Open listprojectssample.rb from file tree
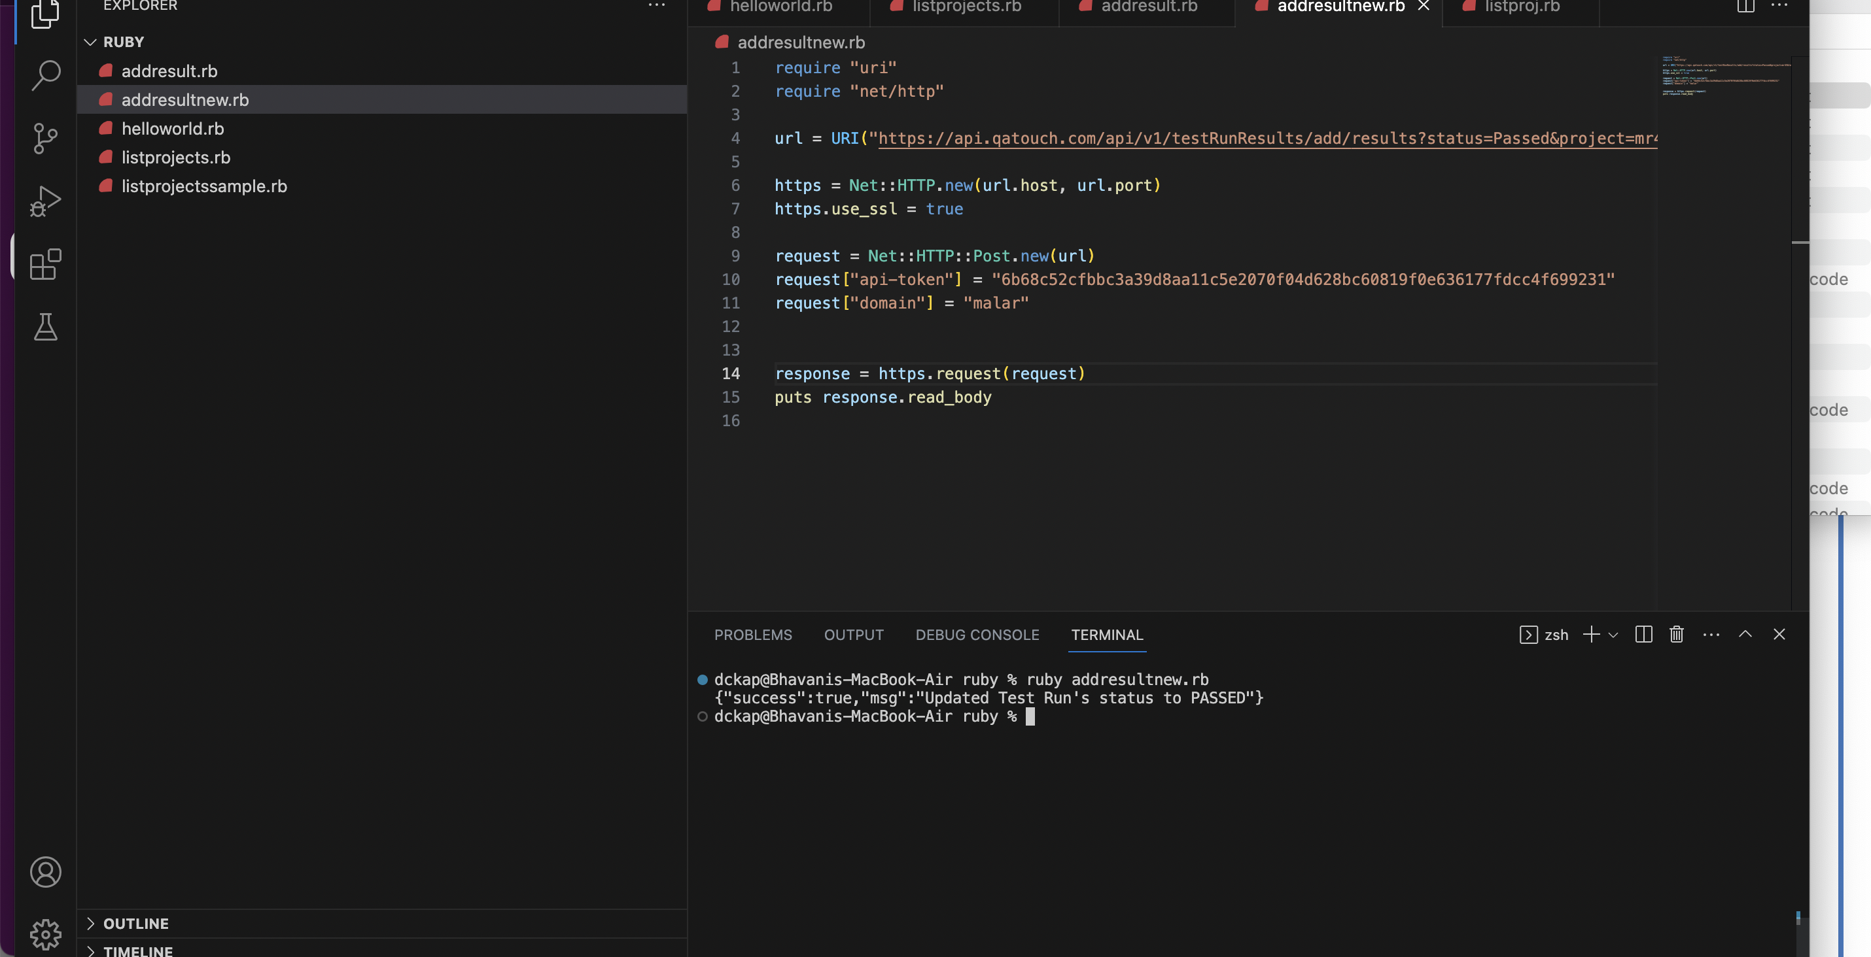 pos(382,186)
